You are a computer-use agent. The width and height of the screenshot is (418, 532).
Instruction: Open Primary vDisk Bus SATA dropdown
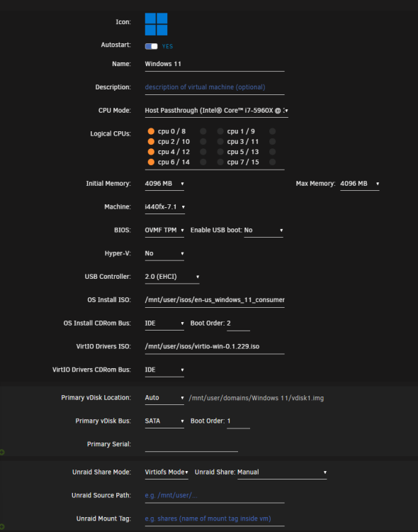tap(164, 421)
